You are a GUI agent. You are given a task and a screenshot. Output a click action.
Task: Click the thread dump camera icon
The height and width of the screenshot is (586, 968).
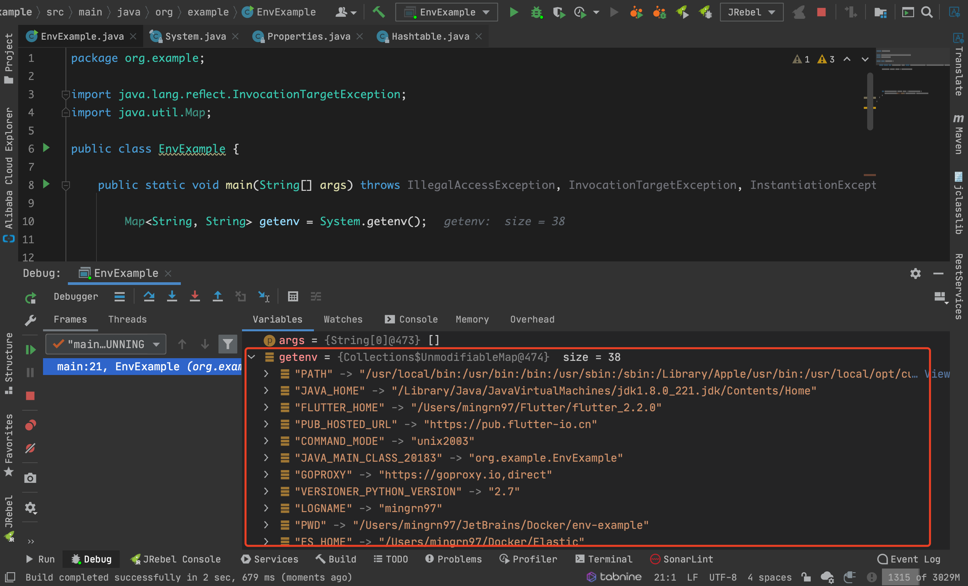coord(30,478)
